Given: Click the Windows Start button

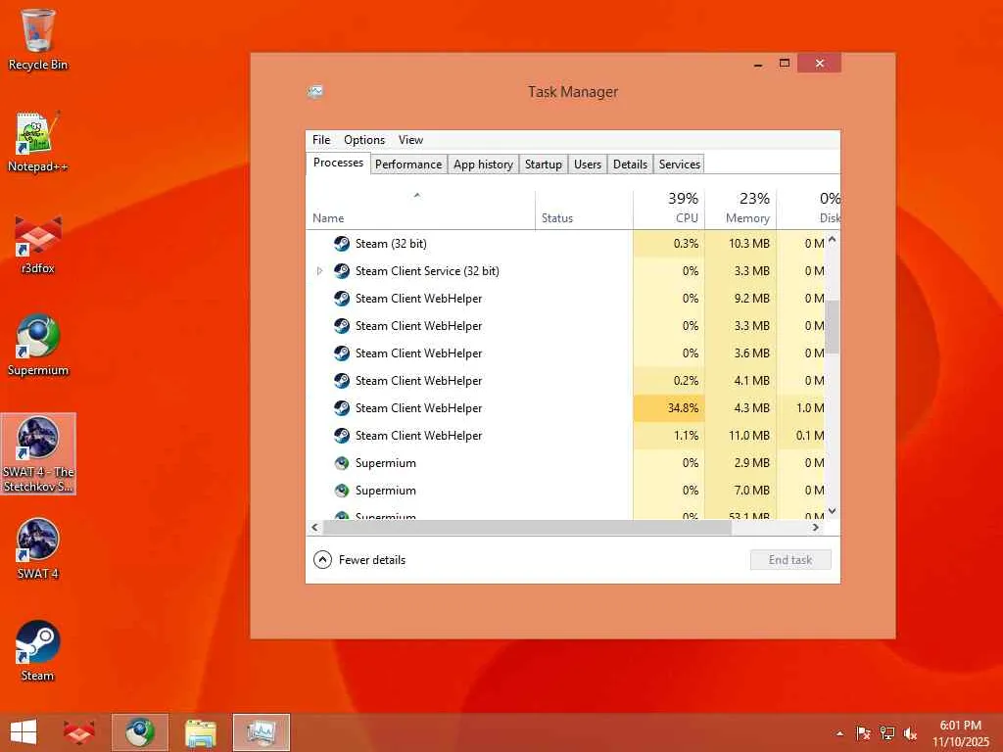Looking at the screenshot, I should pos(24,732).
